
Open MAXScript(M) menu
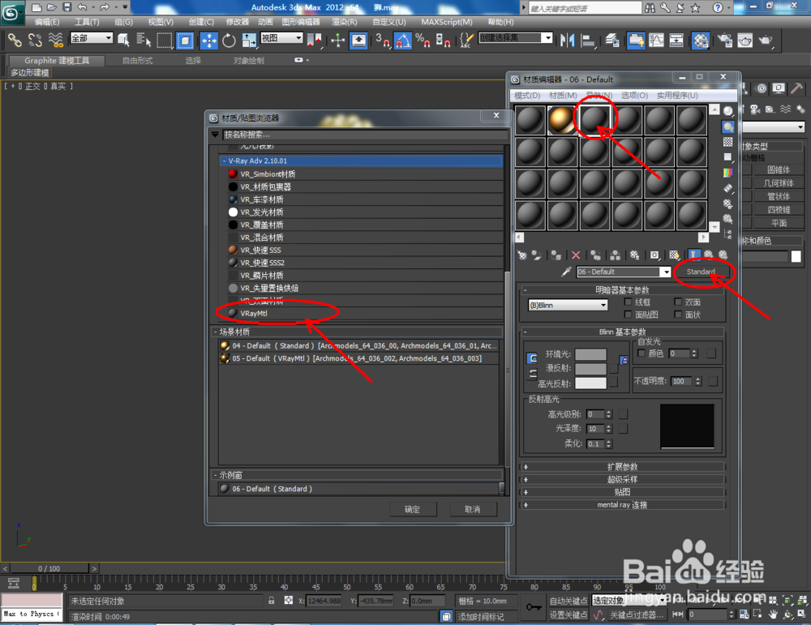[x=447, y=22]
